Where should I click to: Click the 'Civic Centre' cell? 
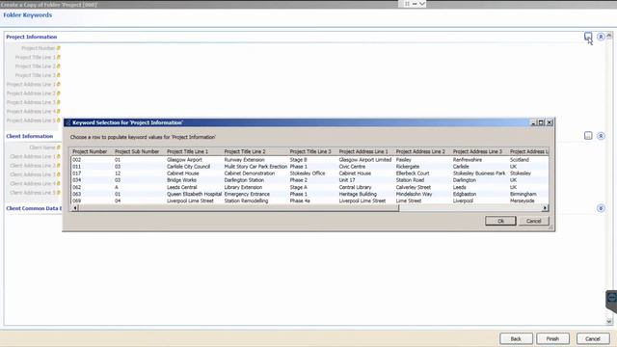[352, 167]
